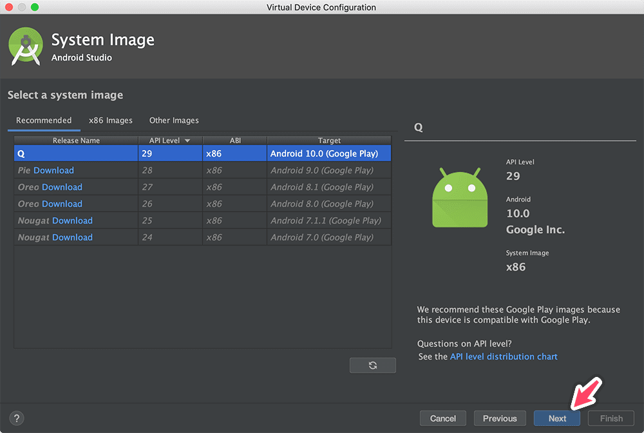The width and height of the screenshot is (644, 433).
Task: Select the Android 7.0 (Google Play) cell
Action: [x=329, y=238]
